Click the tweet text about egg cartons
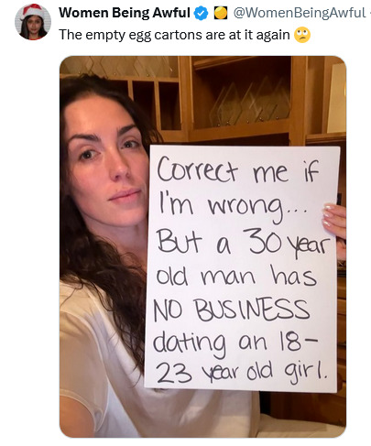The image size is (371, 446). [x=174, y=35]
